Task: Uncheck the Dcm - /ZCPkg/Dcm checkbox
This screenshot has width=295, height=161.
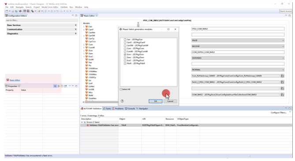Action: (125, 55)
